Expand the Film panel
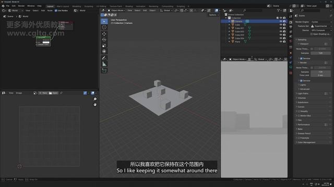The height and width of the screenshot is (187, 334). (300, 120)
